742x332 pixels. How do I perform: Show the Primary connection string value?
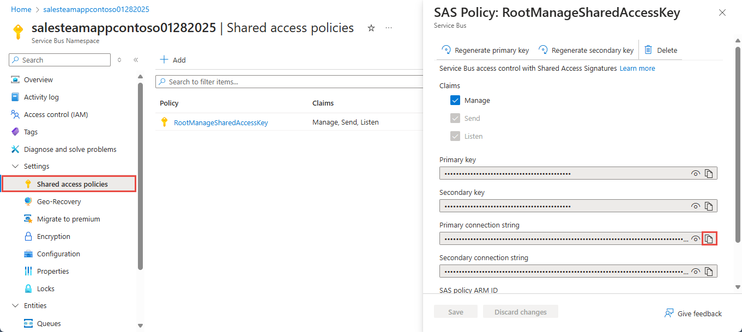(696, 239)
